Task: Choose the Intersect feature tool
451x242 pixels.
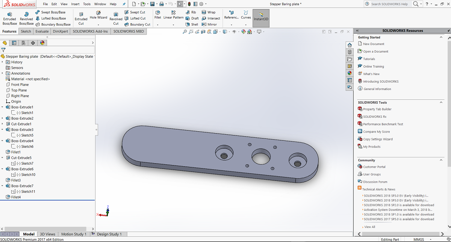Action: coord(211,18)
